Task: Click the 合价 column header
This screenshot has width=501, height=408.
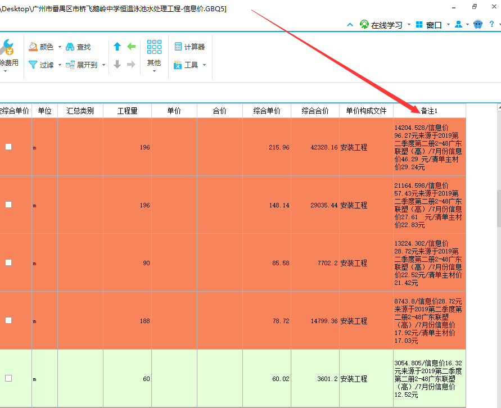Action: coord(220,111)
